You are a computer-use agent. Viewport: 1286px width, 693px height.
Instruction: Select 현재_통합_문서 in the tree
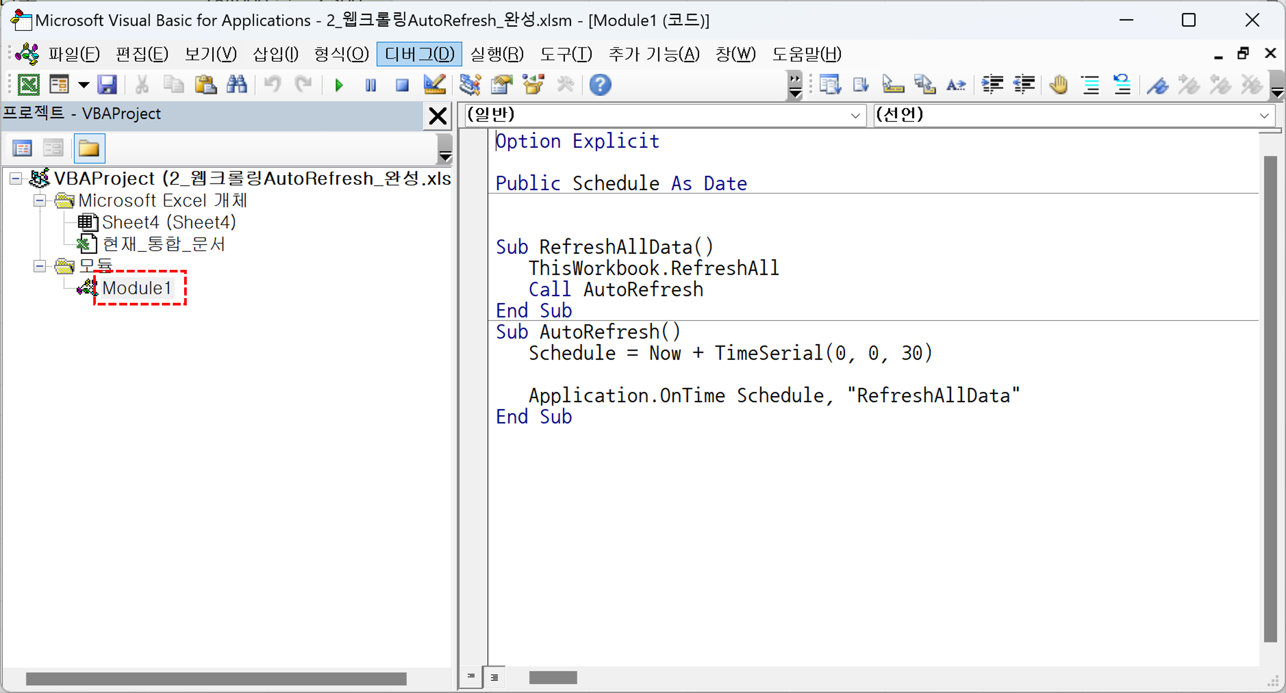164,244
